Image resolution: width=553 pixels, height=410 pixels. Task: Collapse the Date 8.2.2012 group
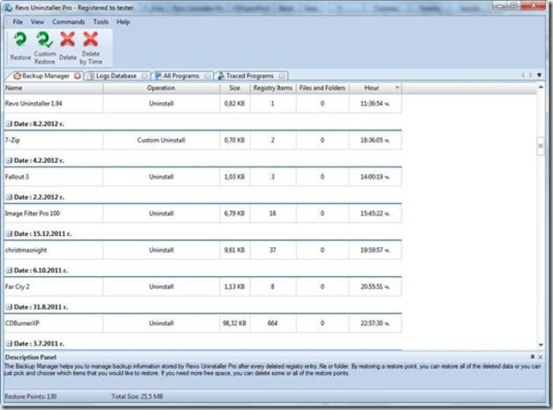point(9,124)
